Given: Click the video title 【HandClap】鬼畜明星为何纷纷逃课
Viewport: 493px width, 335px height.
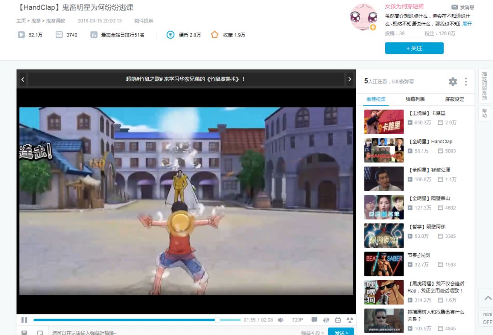Looking at the screenshot, I should [75, 7].
